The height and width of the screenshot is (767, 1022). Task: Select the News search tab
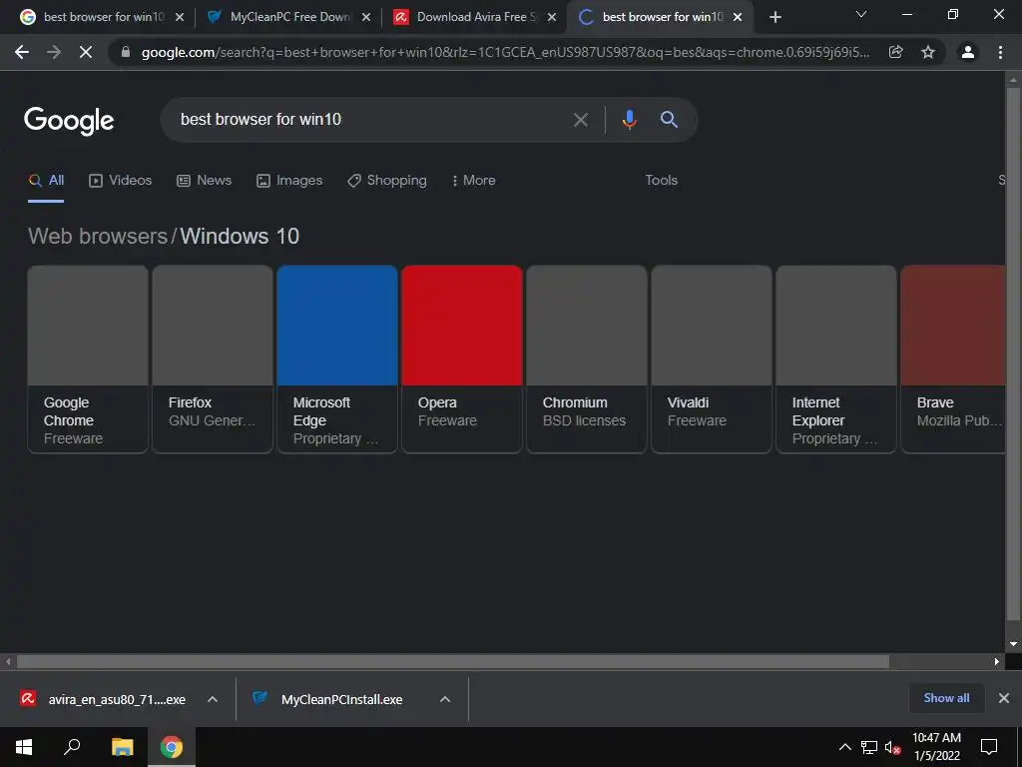coord(204,181)
